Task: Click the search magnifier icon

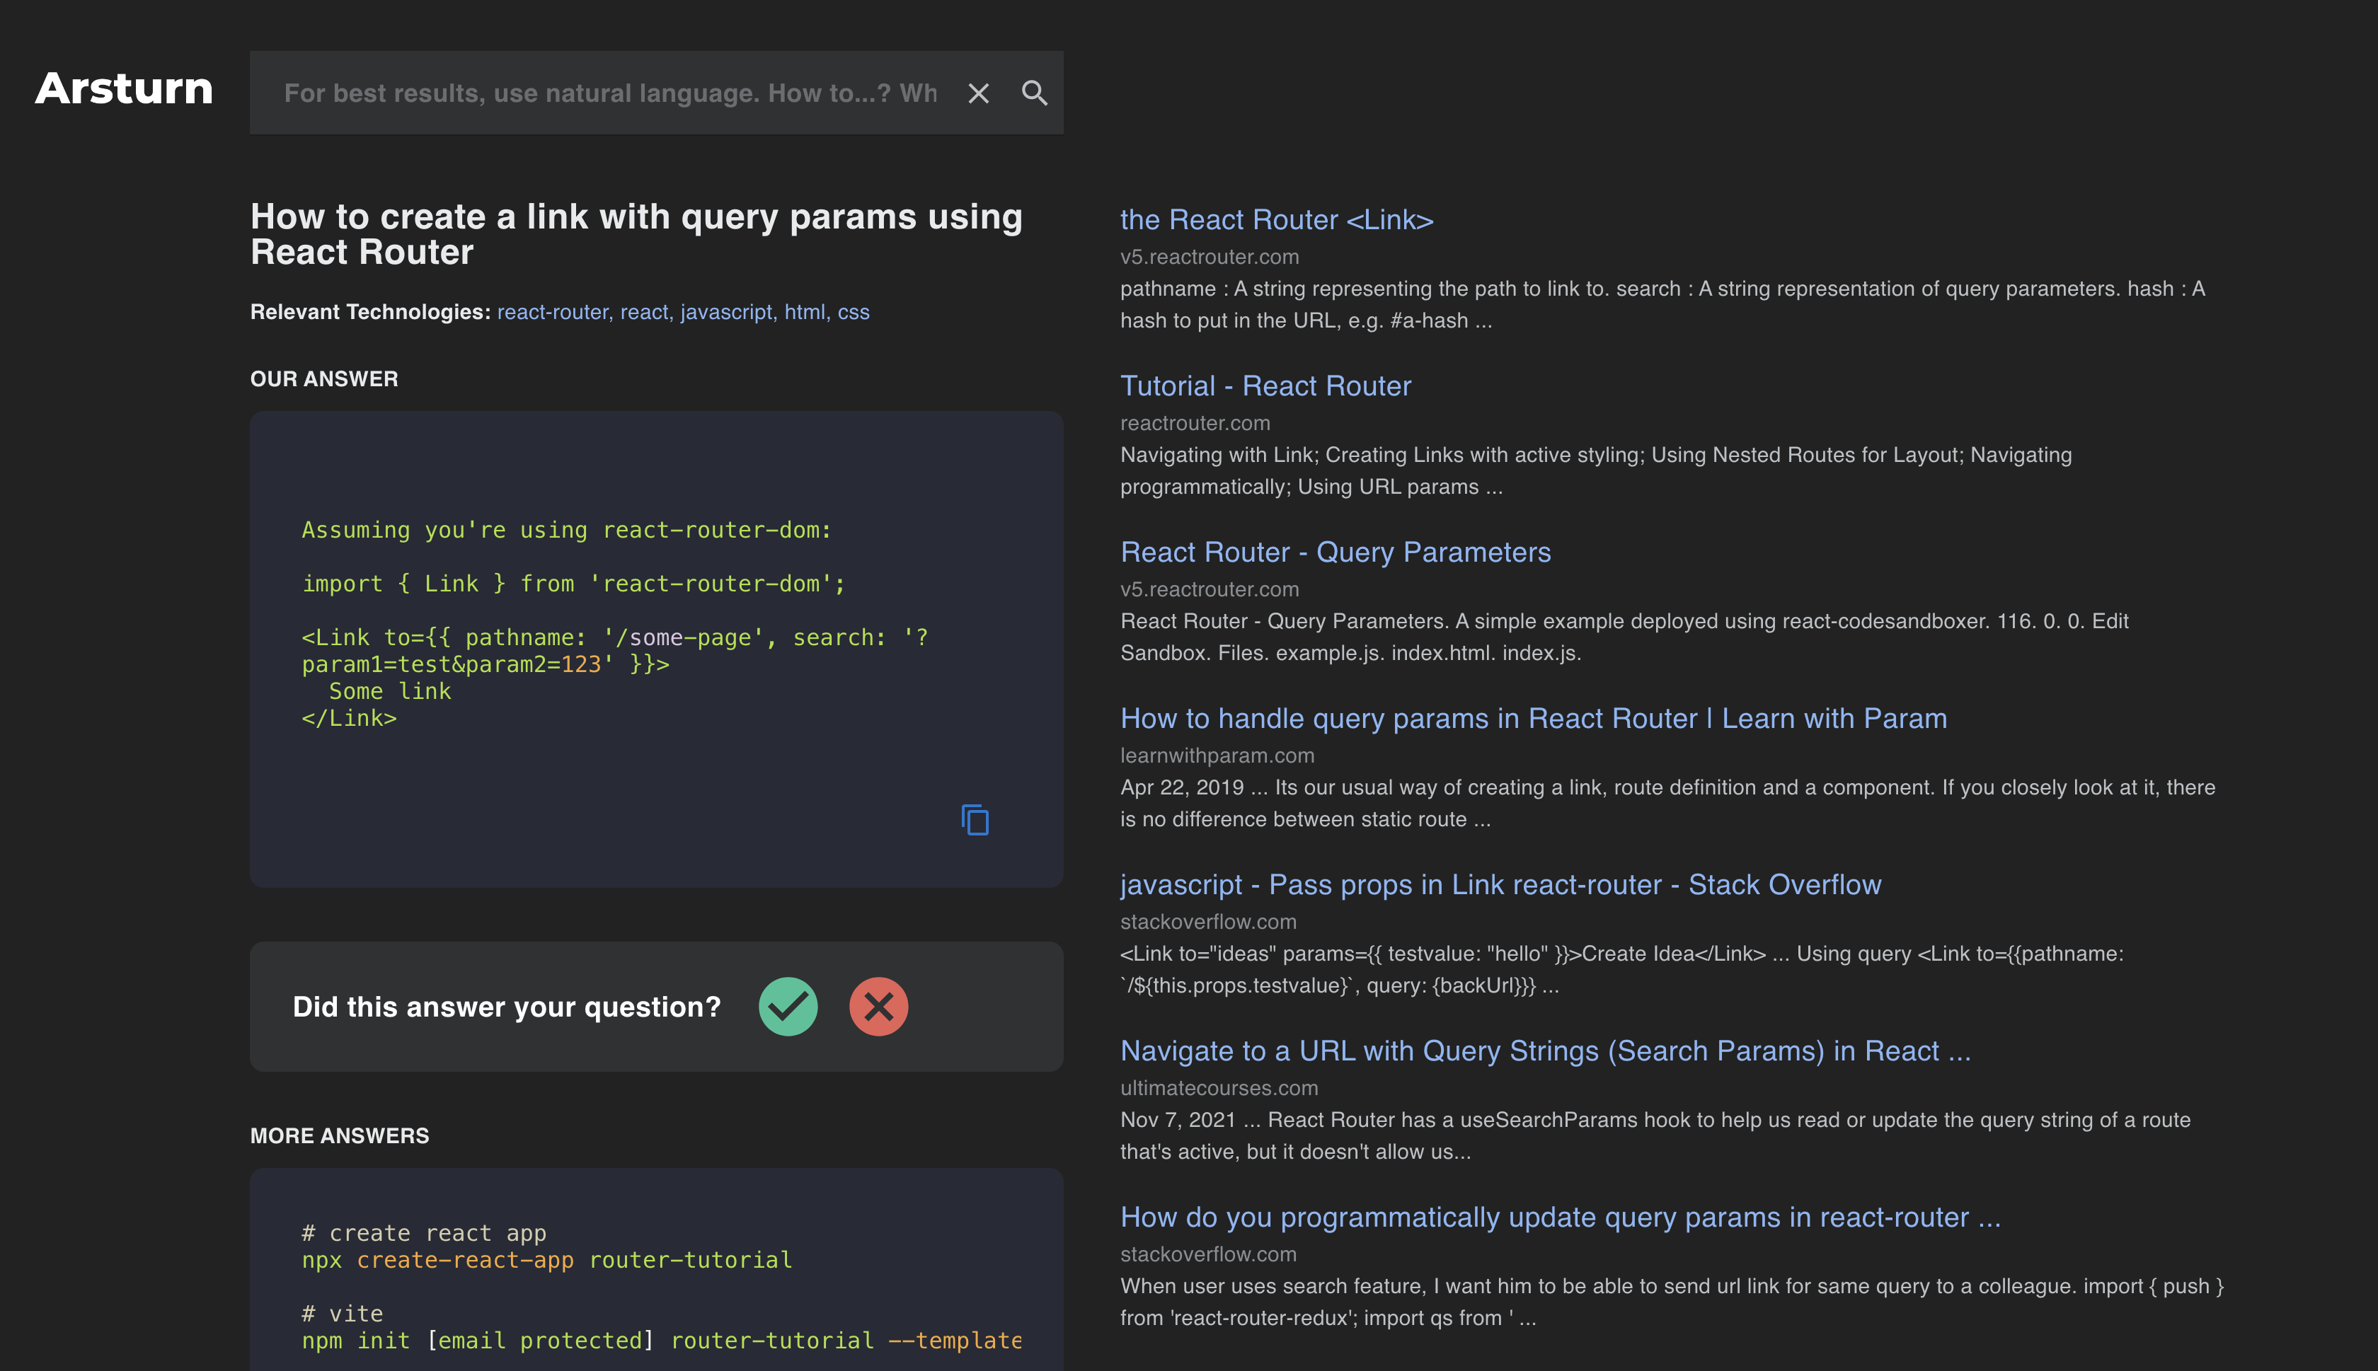Action: pyautogui.click(x=1034, y=93)
